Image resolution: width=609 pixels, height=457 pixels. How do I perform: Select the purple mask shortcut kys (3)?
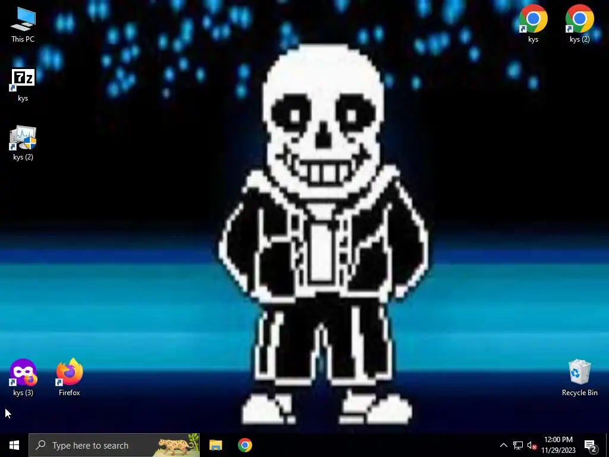(x=23, y=377)
